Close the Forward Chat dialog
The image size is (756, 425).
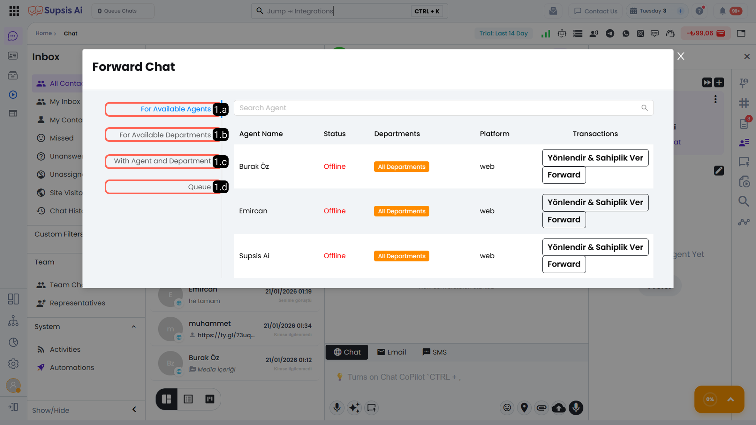(681, 56)
